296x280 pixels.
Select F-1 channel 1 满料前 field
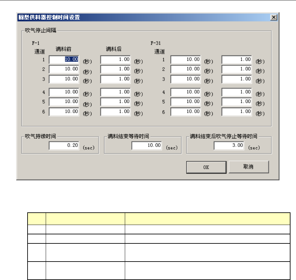pyautogui.click(x=64, y=60)
